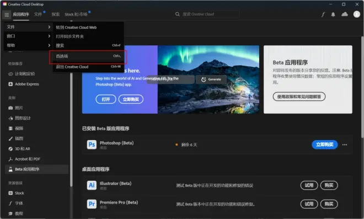This screenshot has height=219, width=364.
Task: Click the camera icon for 照片
Action: pos(10,108)
